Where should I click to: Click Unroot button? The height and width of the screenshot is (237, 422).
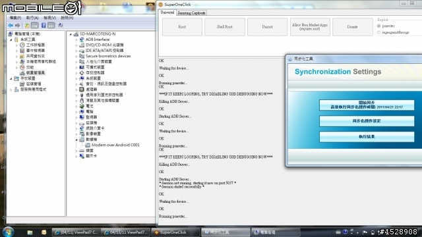(x=267, y=27)
